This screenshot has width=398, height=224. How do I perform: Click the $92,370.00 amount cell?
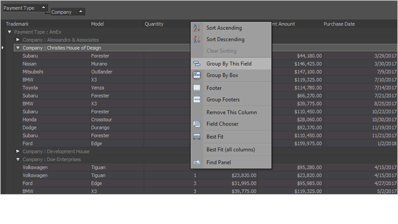pyautogui.click(x=297, y=128)
